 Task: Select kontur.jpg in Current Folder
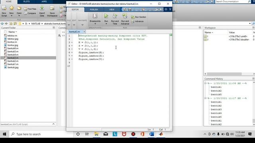[13, 45]
